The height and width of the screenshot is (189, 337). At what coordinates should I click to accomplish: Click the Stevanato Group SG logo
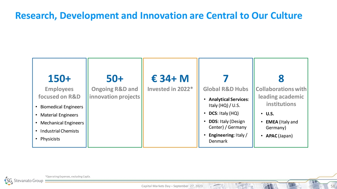(24, 181)
